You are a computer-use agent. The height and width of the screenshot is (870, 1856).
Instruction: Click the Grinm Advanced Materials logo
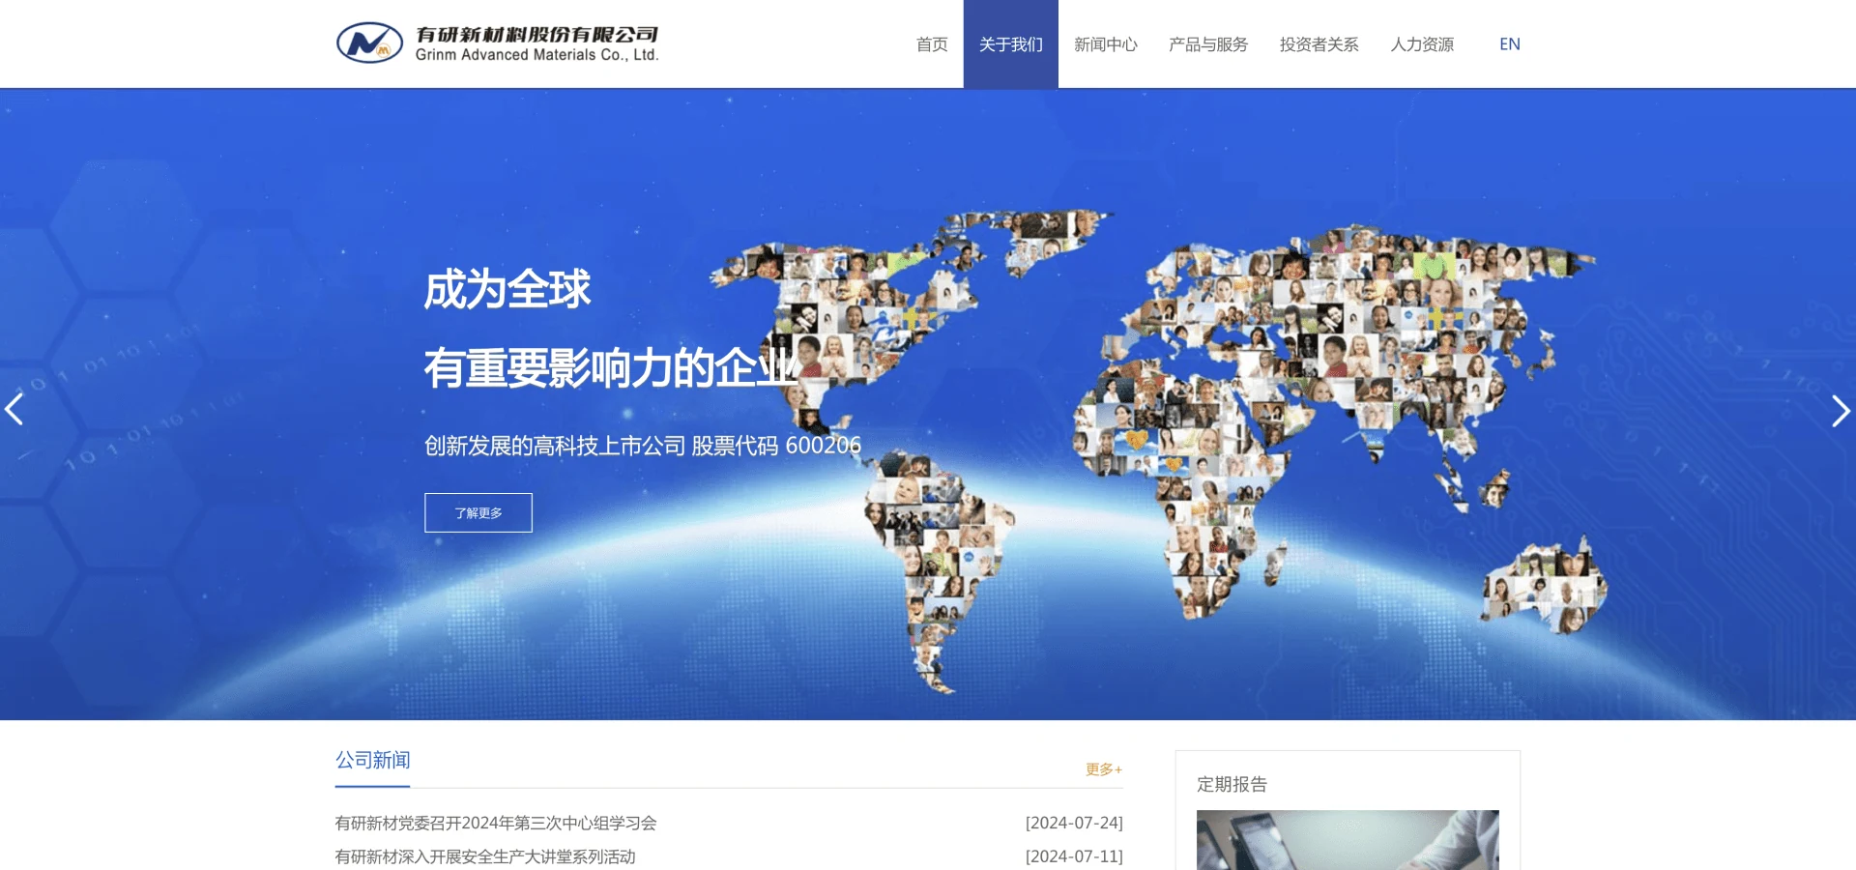tap(498, 43)
